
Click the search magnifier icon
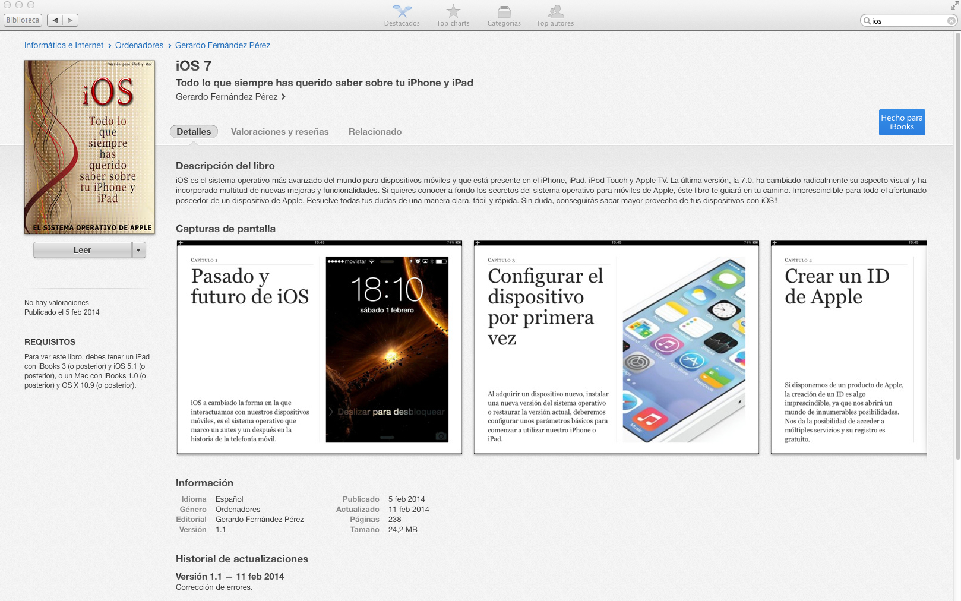867,21
